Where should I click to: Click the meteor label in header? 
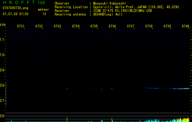coord(43,9)
